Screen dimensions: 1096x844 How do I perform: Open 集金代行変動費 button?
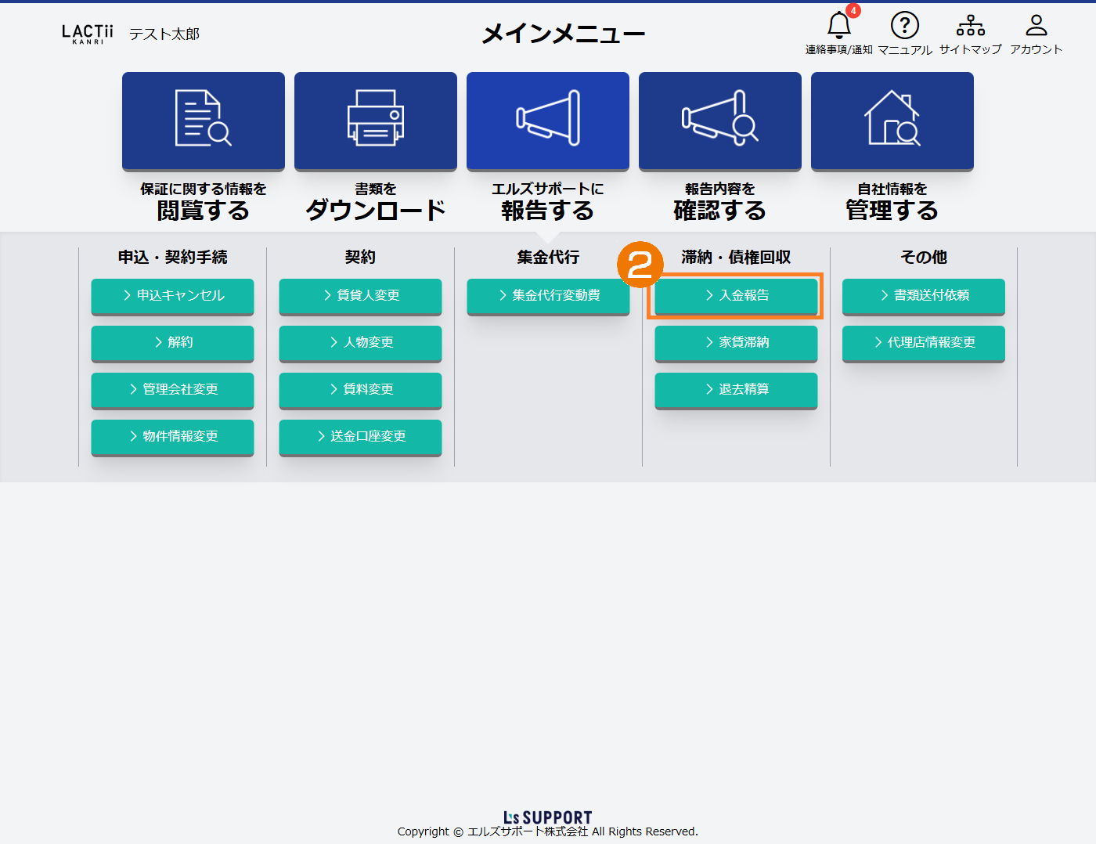(548, 296)
